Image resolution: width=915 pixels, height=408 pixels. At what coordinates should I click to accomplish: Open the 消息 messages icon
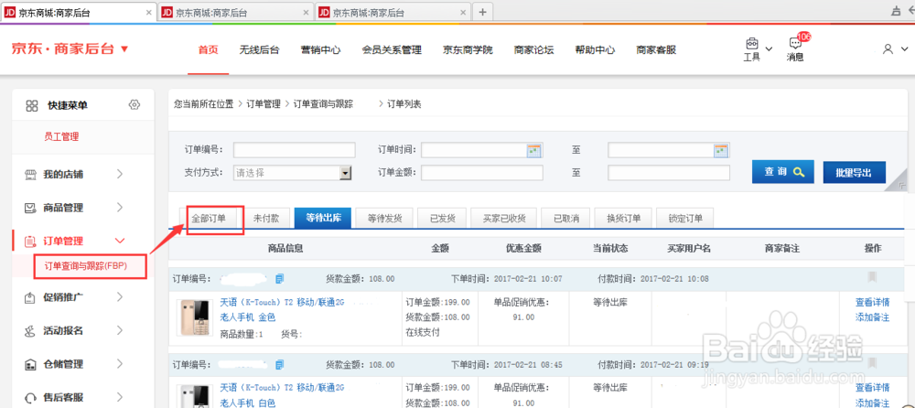click(x=794, y=44)
